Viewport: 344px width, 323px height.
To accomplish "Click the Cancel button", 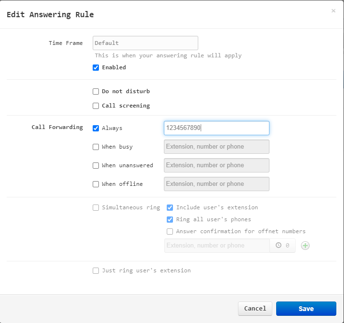I will coord(255,309).
